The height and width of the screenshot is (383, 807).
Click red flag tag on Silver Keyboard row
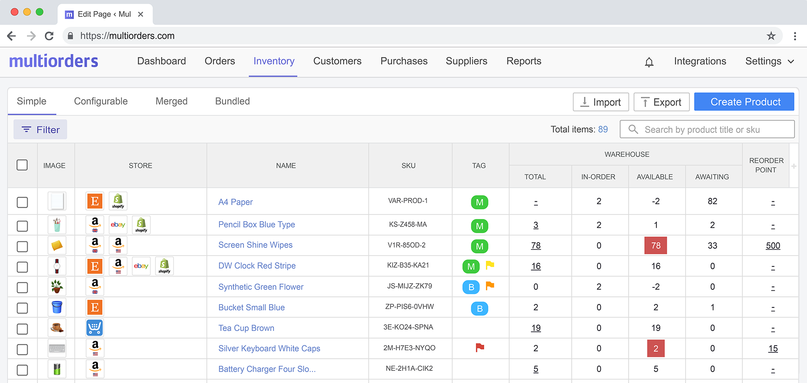tap(480, 347)
